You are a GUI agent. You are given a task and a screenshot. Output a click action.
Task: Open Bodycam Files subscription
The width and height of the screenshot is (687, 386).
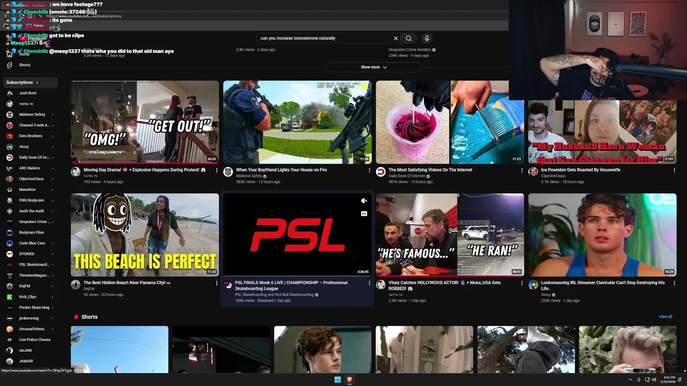click(x=32, y=232)
